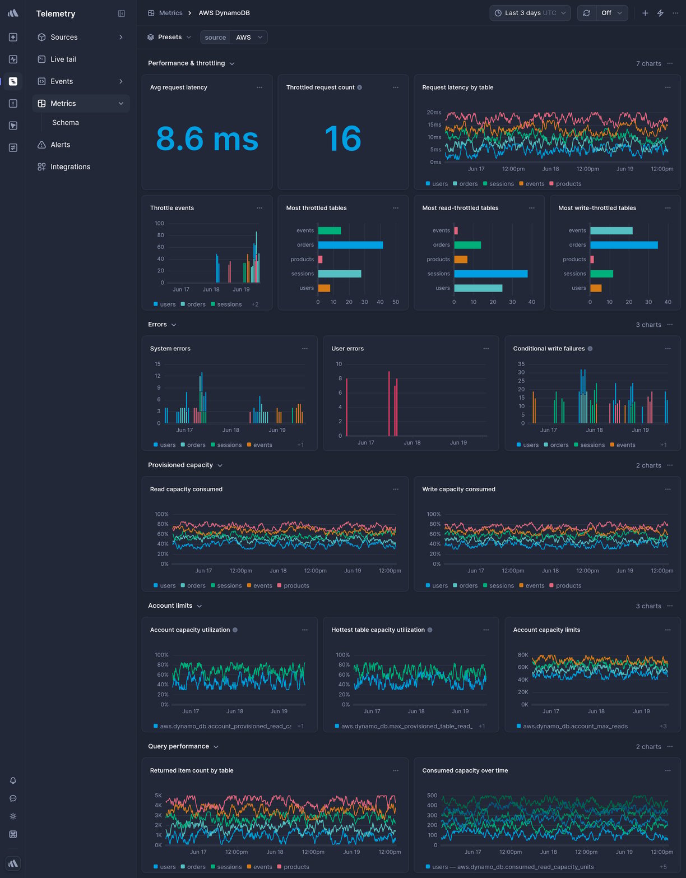Expand the Sources chevron arrow

[121, 37]
